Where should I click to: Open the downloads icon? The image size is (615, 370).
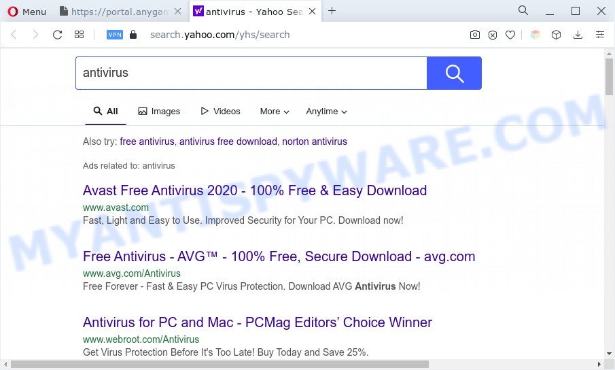coord(578,35)
